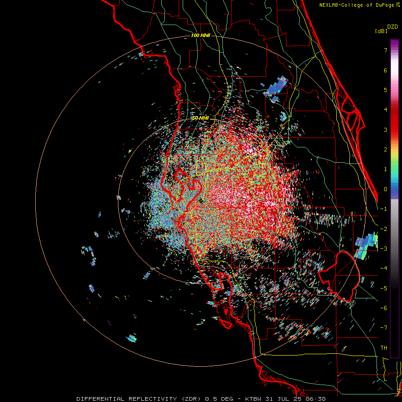Image resolution: width=402 pixels, height=402 pixels.
Task: Click the TH threshold label on legend
Action: 384,348
